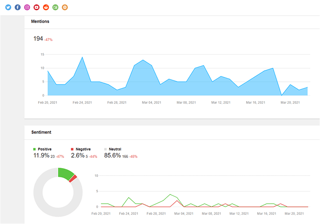Click the 2.6% negative percentage

pyautogui.click(x=78, y=156)
